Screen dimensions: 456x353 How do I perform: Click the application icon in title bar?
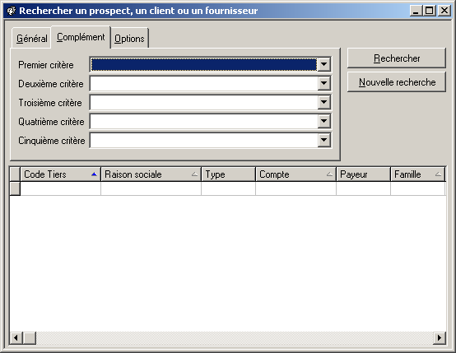point(11,11)
